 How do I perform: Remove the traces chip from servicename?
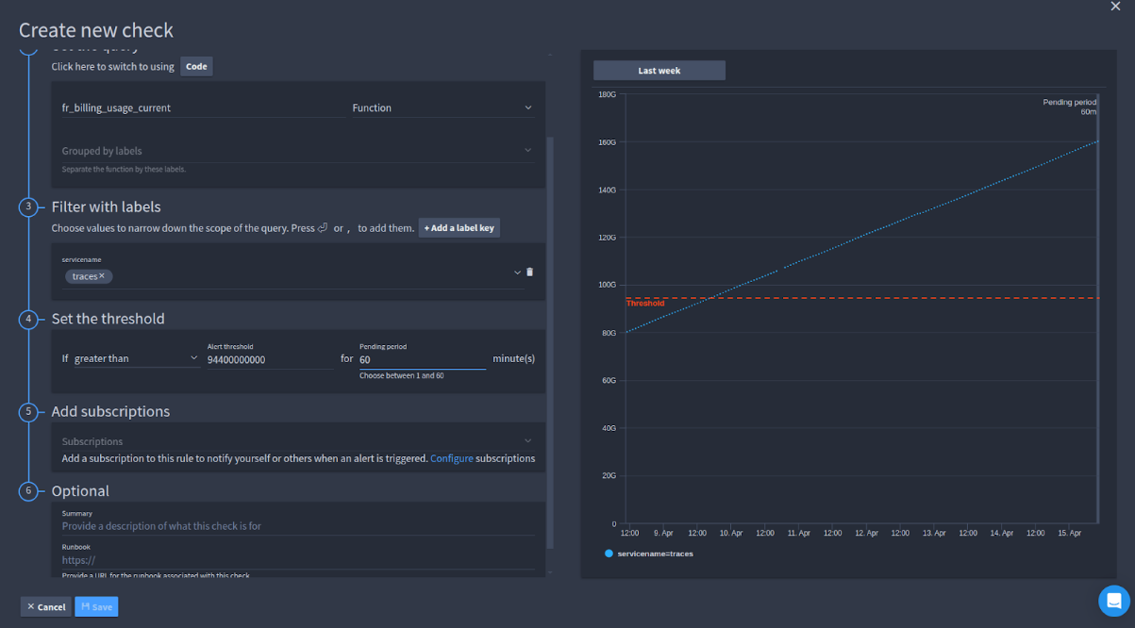click(x=102, y=275)
